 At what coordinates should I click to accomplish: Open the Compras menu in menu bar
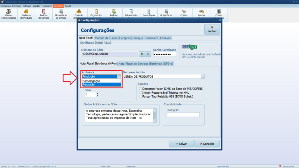[17, 6]
